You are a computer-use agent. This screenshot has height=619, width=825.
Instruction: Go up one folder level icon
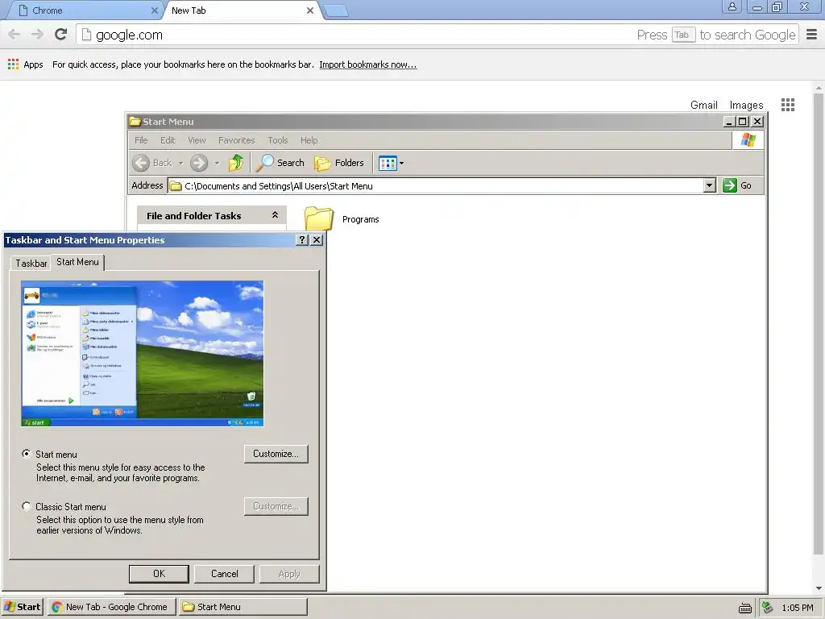coord(236,163)
